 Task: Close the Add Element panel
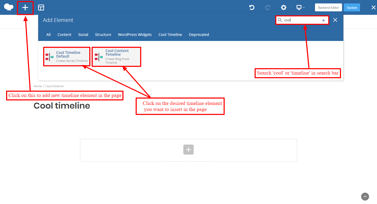335,20
